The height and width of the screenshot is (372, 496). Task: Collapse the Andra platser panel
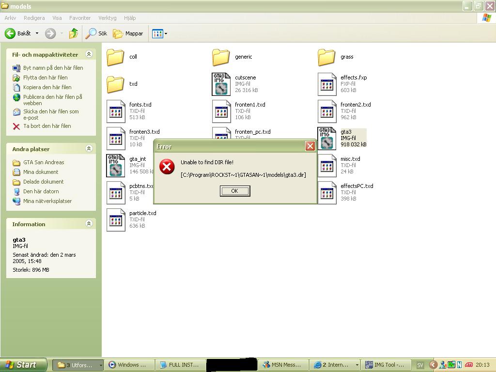pyautogui.click(x=89, y=148)
